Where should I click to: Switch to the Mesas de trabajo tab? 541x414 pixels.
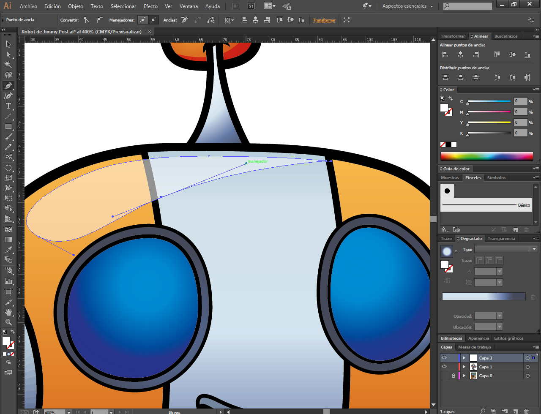[x=475, y=347]
